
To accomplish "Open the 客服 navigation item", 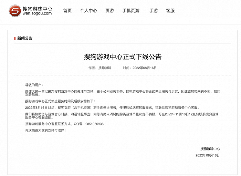I will point(170,11).
